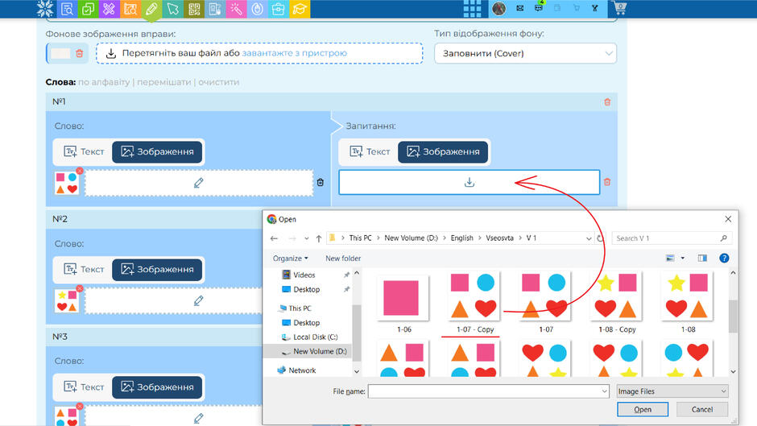Image resolution: width=757 pixels, height=426 pixels.
Task: Open the briefcase icon in top bar
Action: tap(279, 9)
